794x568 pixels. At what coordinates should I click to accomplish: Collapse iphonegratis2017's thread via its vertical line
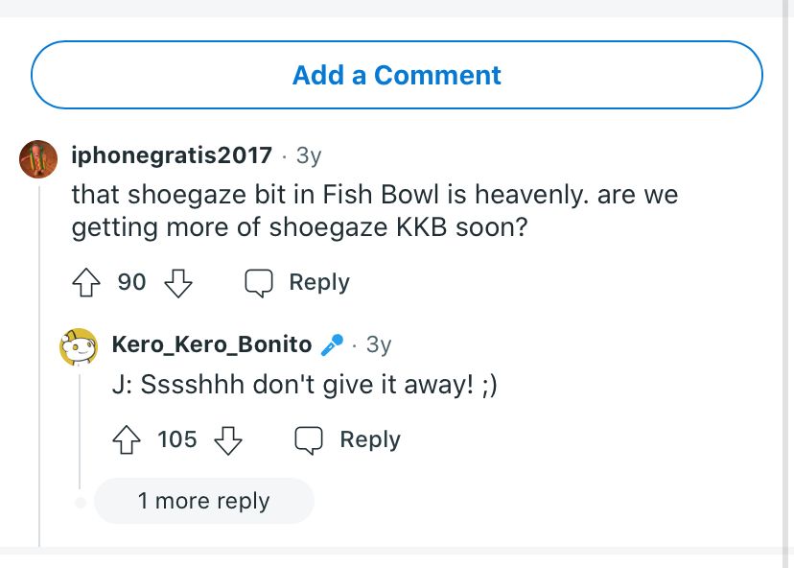pyautogui.click(x=39, y=365)
